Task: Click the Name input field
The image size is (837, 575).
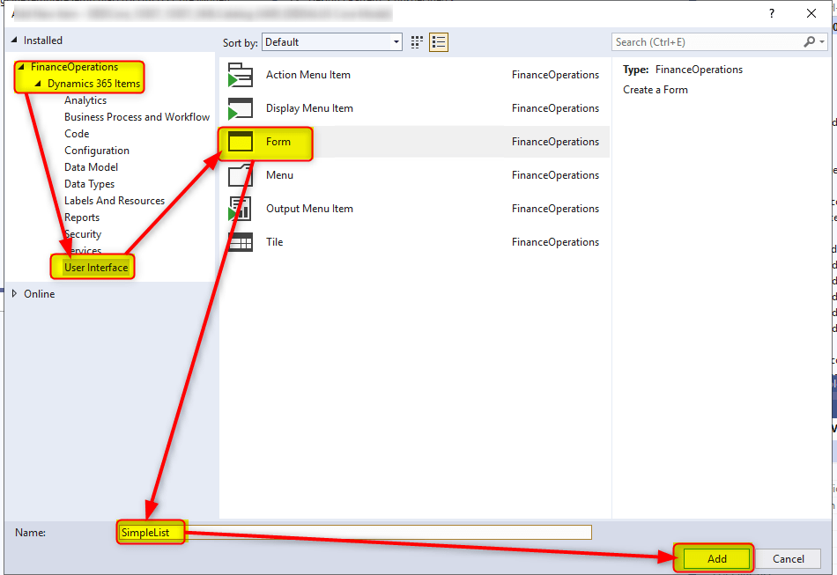Action: [x=388, y=533]
